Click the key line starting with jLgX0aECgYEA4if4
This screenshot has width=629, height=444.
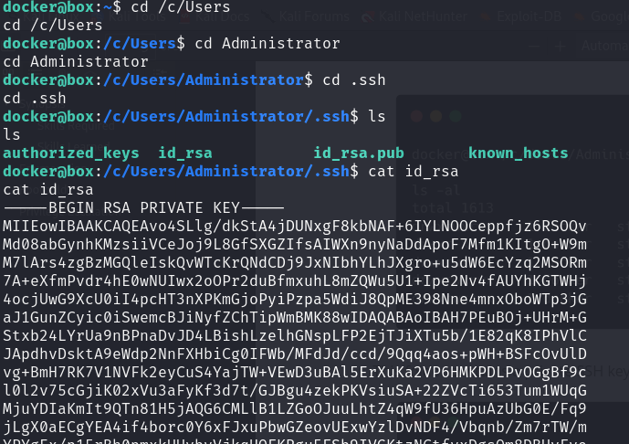295,428
